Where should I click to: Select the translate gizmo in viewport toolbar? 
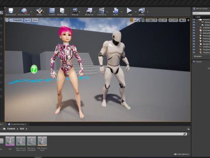click(x=132, y=20)
